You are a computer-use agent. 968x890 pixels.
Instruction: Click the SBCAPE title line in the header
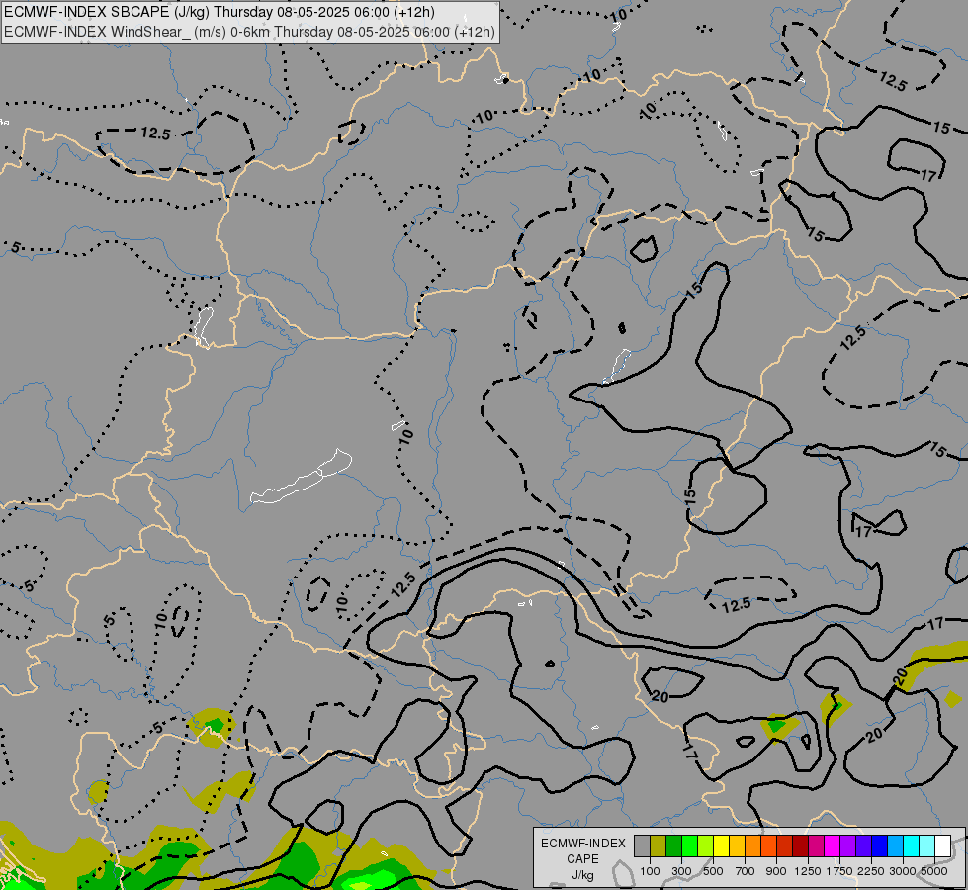tap(220, 12)
